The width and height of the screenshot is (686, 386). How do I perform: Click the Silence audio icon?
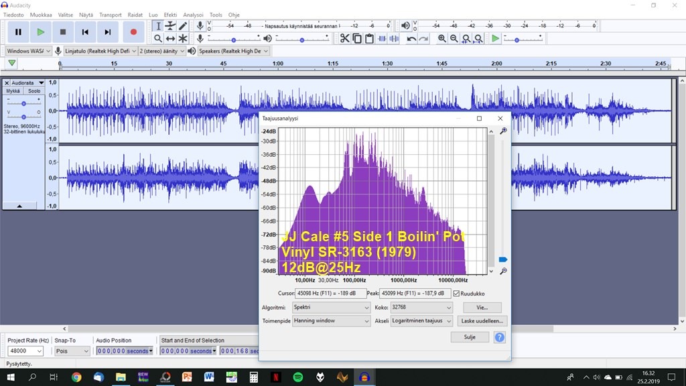pyautogui.click(x=394, y=38)
